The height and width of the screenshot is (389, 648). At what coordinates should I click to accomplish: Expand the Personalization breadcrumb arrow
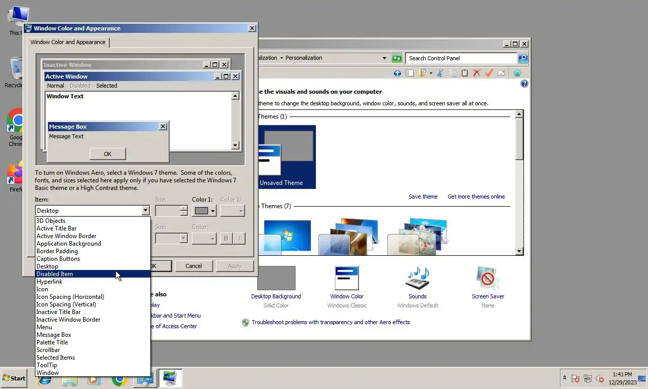tap(281, 58)
